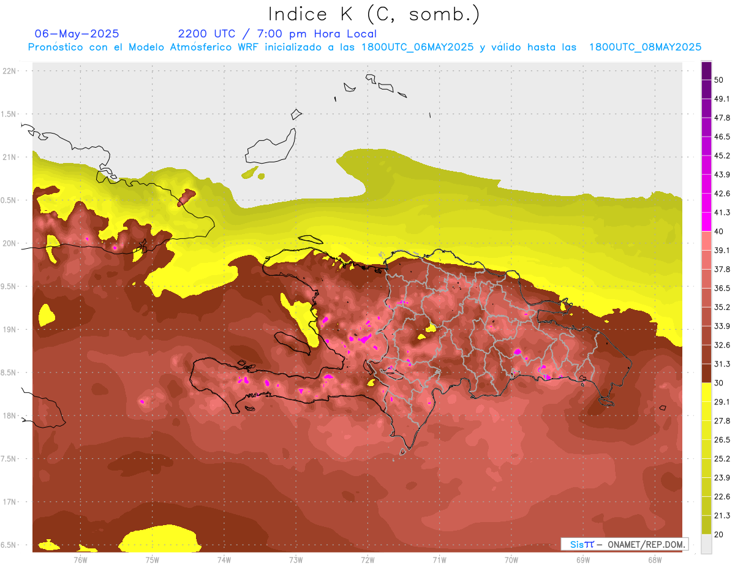Click the '69W' longitude label
This screenshot has height=568, width=735.
pos(583,559)
